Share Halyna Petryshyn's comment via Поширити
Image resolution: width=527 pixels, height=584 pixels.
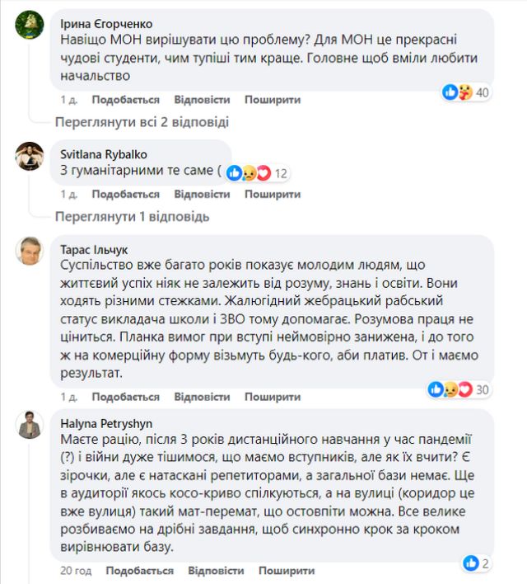pyautogui.click(x=287, y=571)
